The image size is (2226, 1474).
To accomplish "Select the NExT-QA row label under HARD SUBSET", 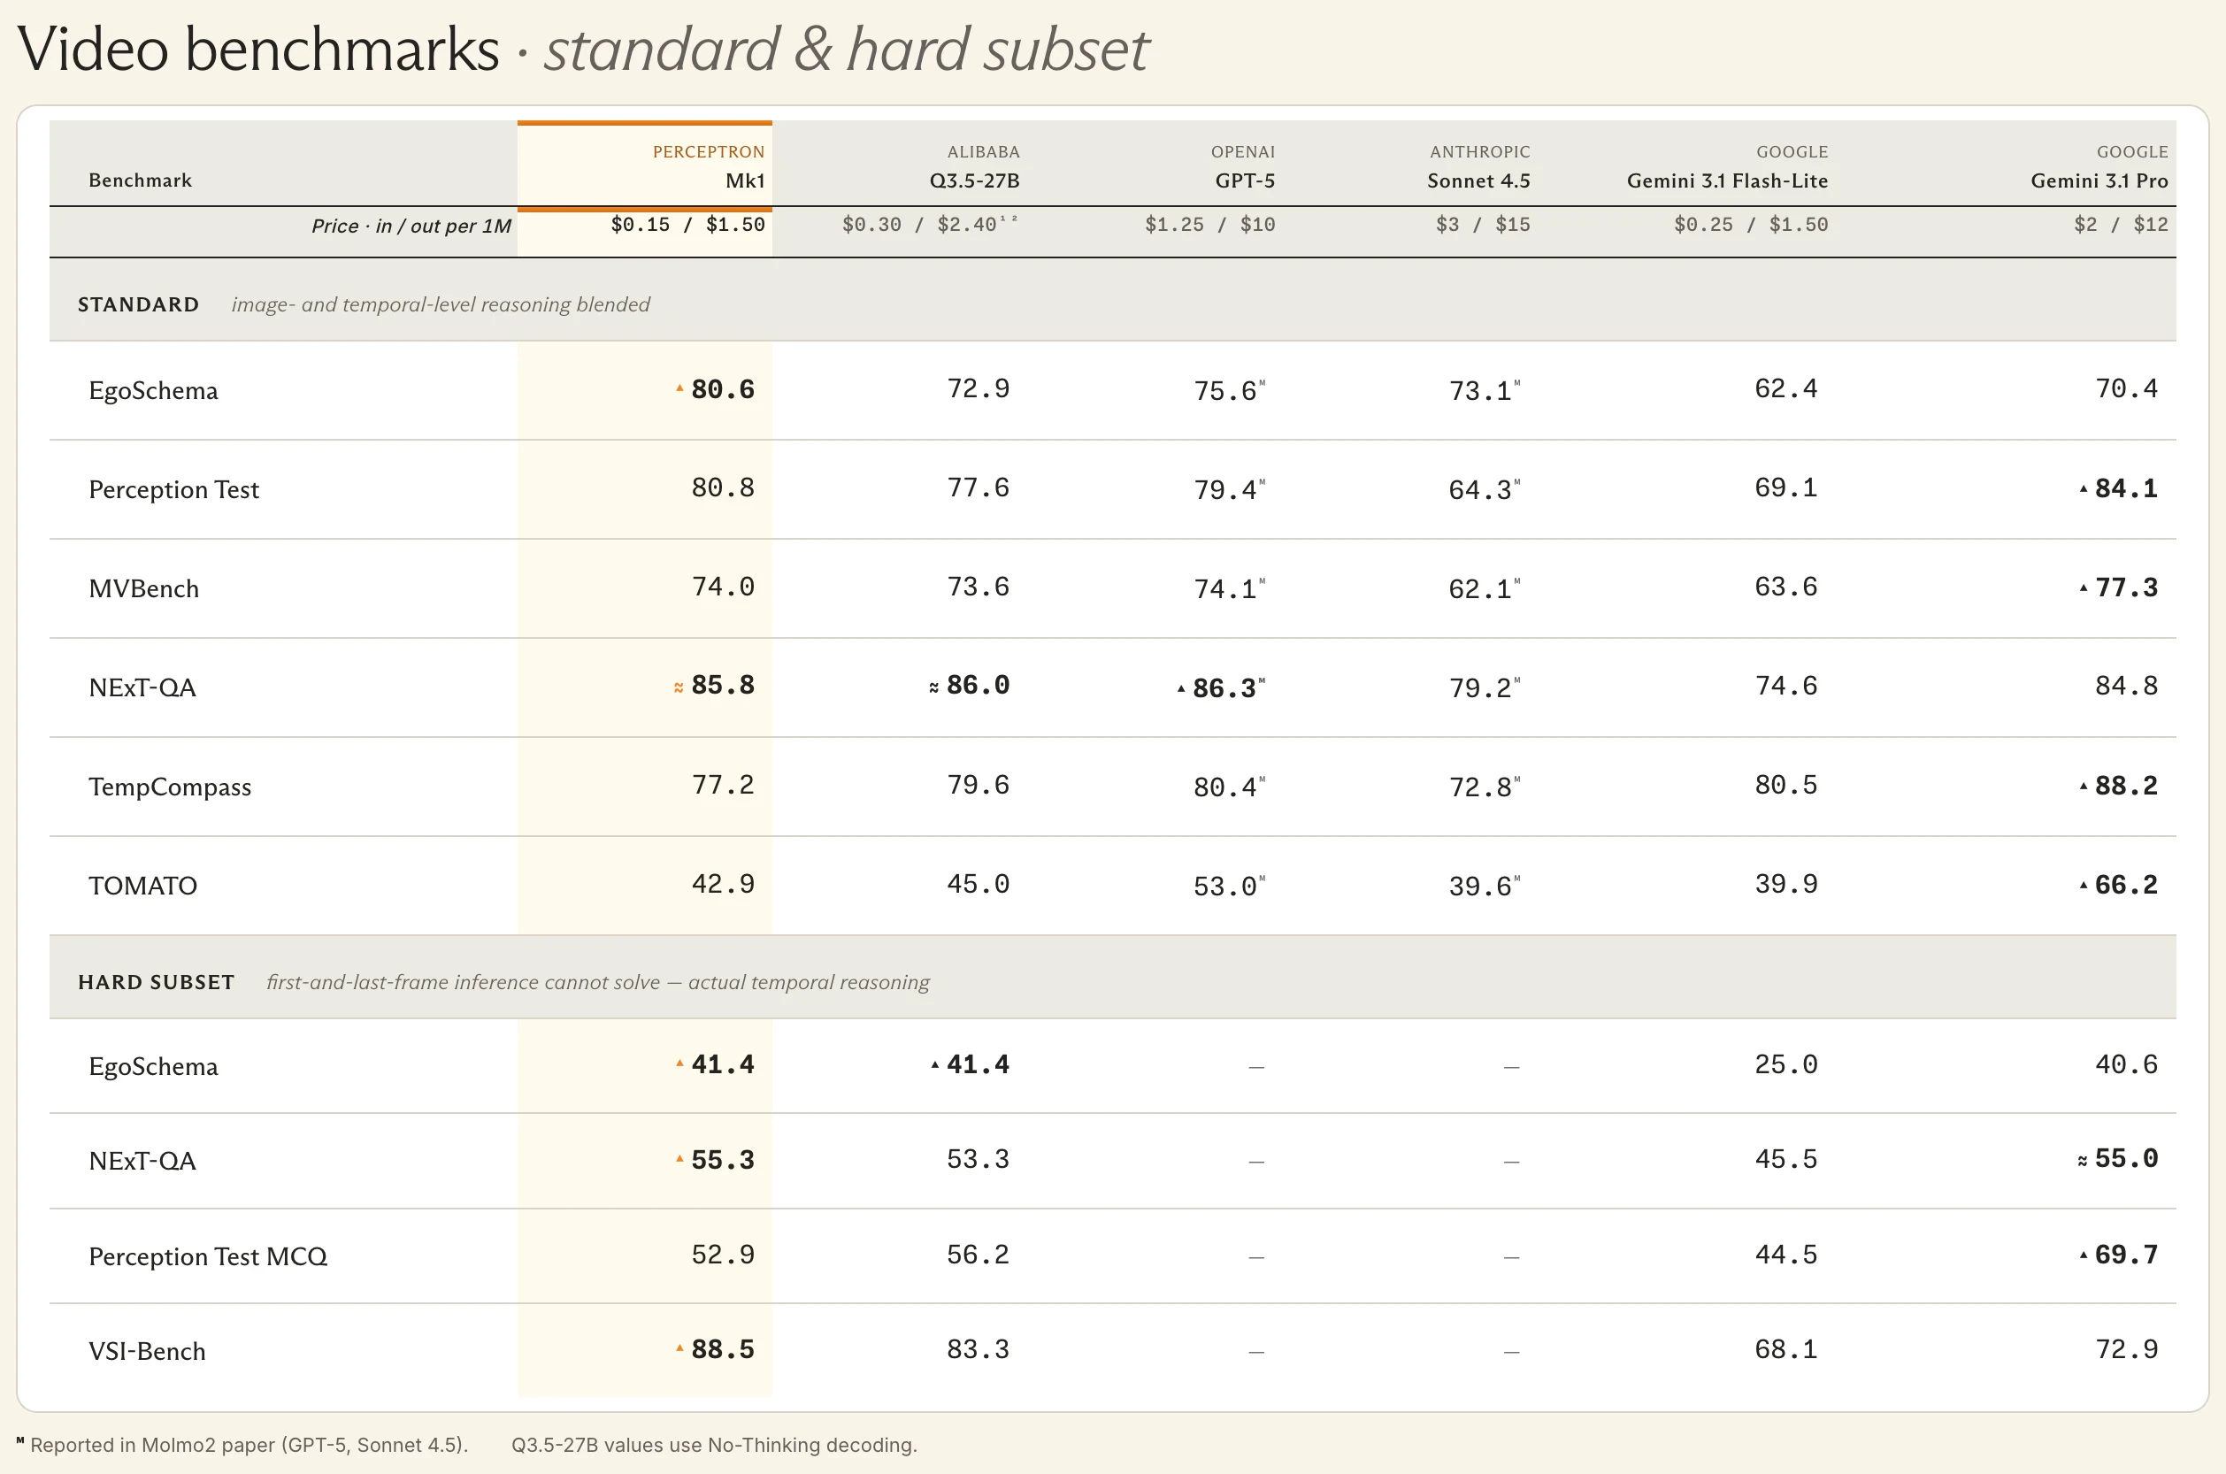I will 142,1161.
